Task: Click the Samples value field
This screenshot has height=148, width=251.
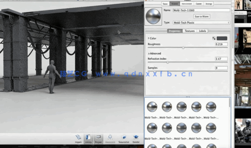Action: click(221, 68)
